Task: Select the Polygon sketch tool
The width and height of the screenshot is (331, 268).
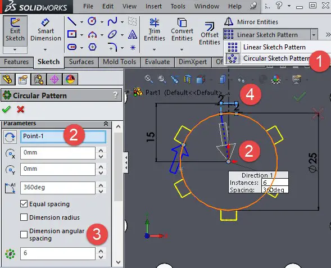Action: tap(92, 47)
